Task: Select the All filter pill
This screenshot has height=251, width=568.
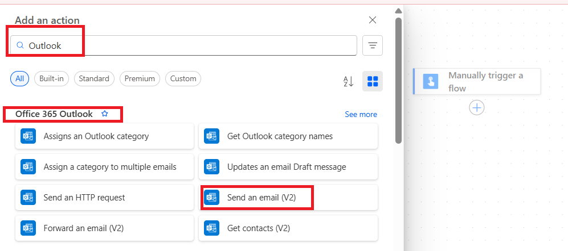Action: (x=20, y=79)
